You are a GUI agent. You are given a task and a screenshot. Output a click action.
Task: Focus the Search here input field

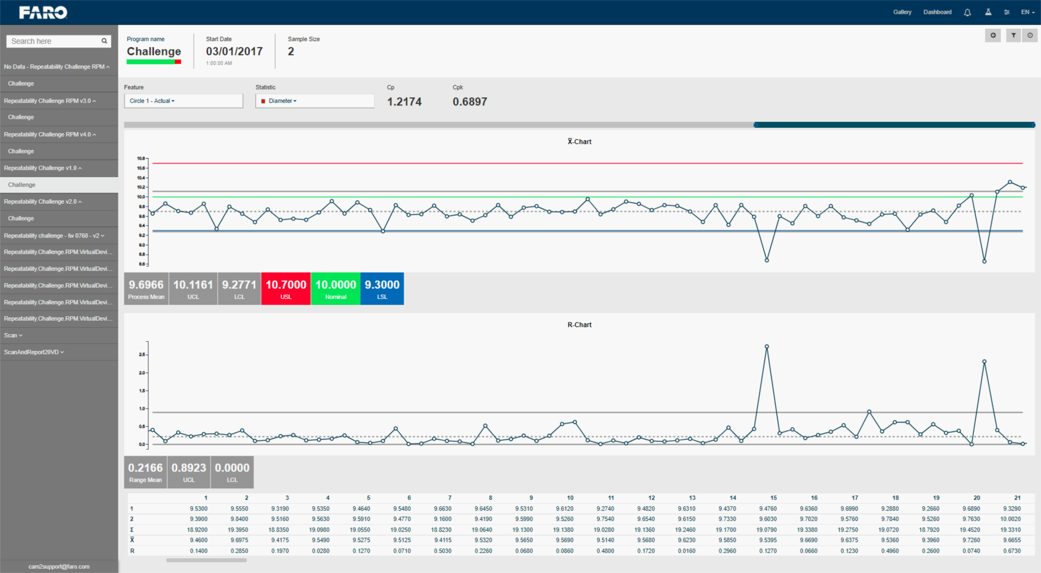pos(54,41)
